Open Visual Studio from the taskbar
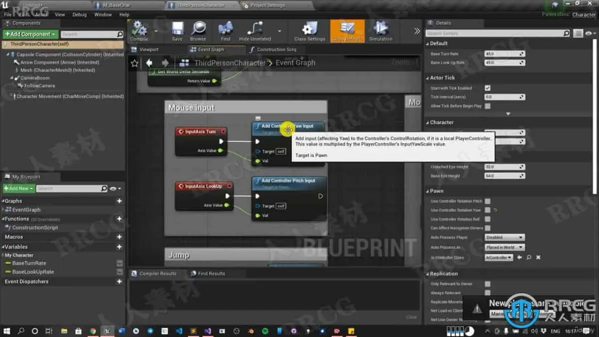Viewport: 599px width, 337px height. [x=208, y=331]
